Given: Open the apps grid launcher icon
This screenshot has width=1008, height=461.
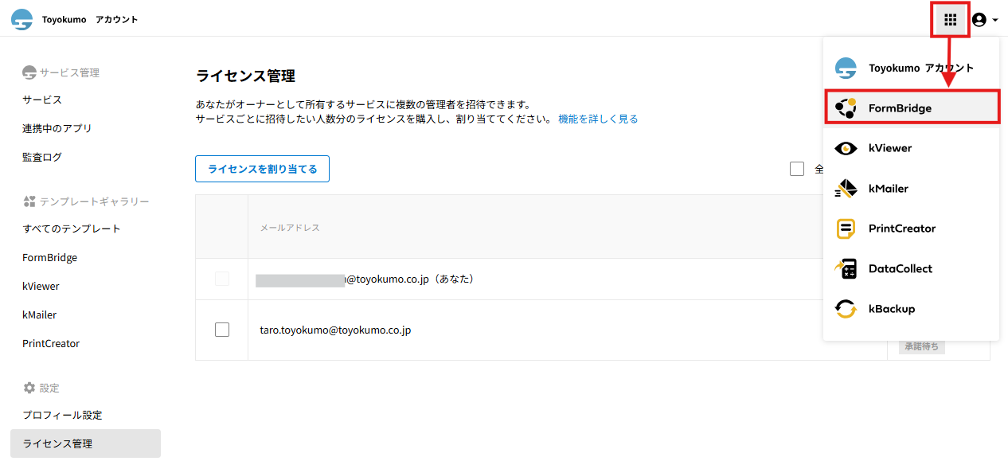Looking at the screenshot, I should [950, 20].
